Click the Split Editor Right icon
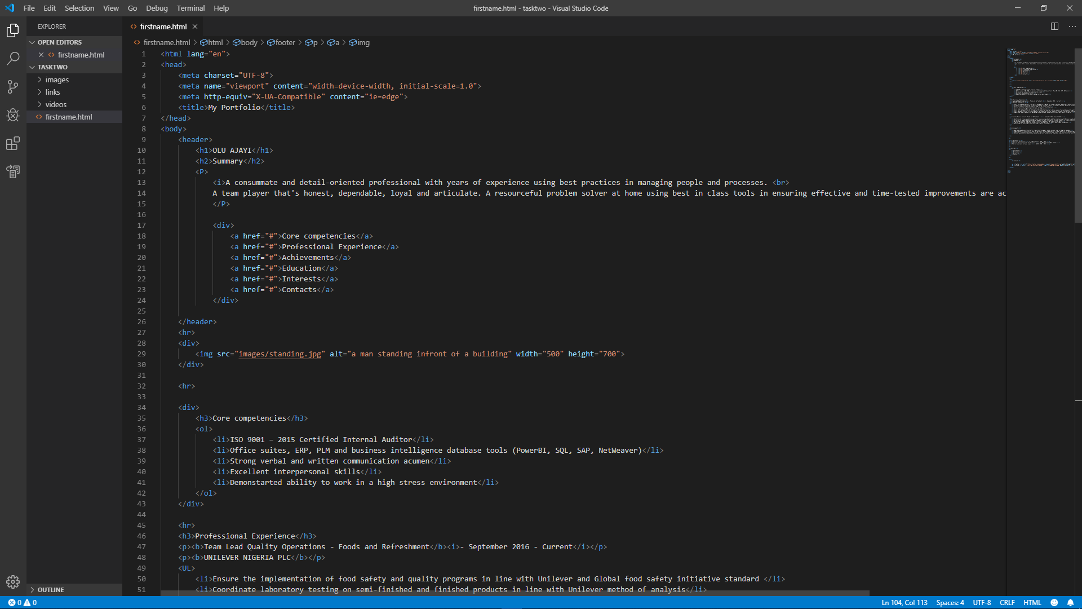 pos(1054,27)
